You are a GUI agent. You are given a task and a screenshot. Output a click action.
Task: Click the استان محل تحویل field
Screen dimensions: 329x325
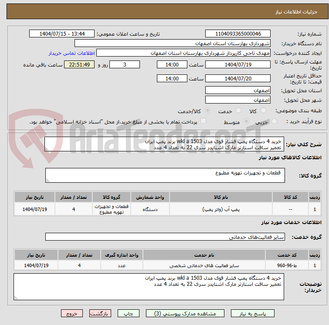[238, 90]
